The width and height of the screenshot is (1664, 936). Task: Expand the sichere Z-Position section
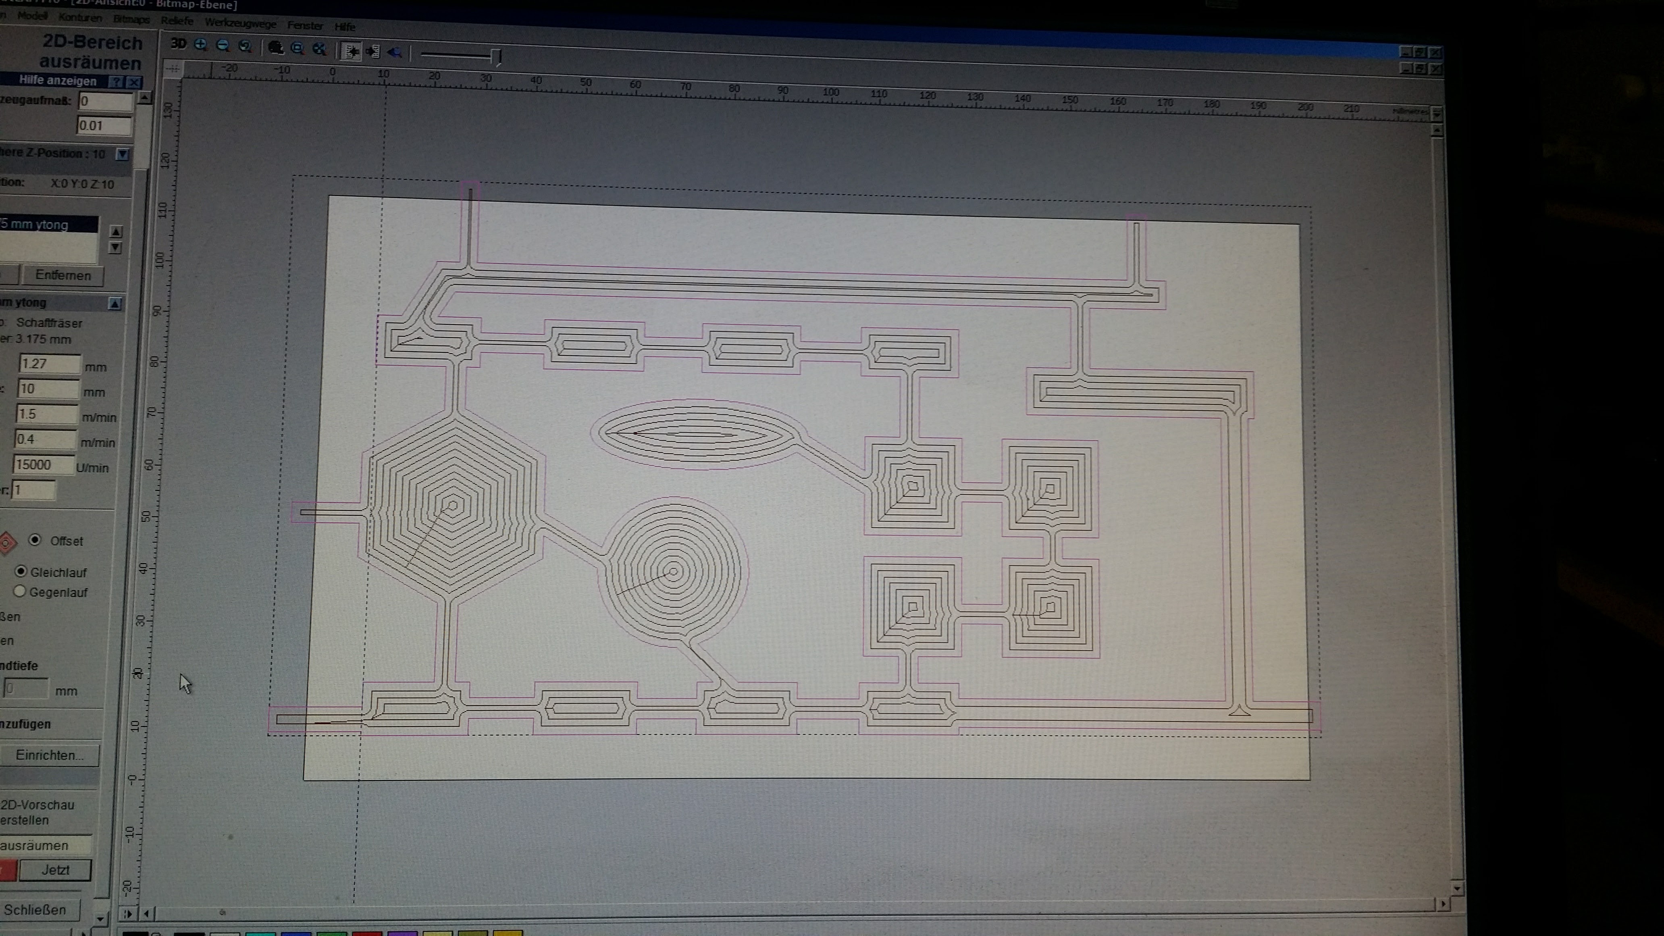(122, 154)
